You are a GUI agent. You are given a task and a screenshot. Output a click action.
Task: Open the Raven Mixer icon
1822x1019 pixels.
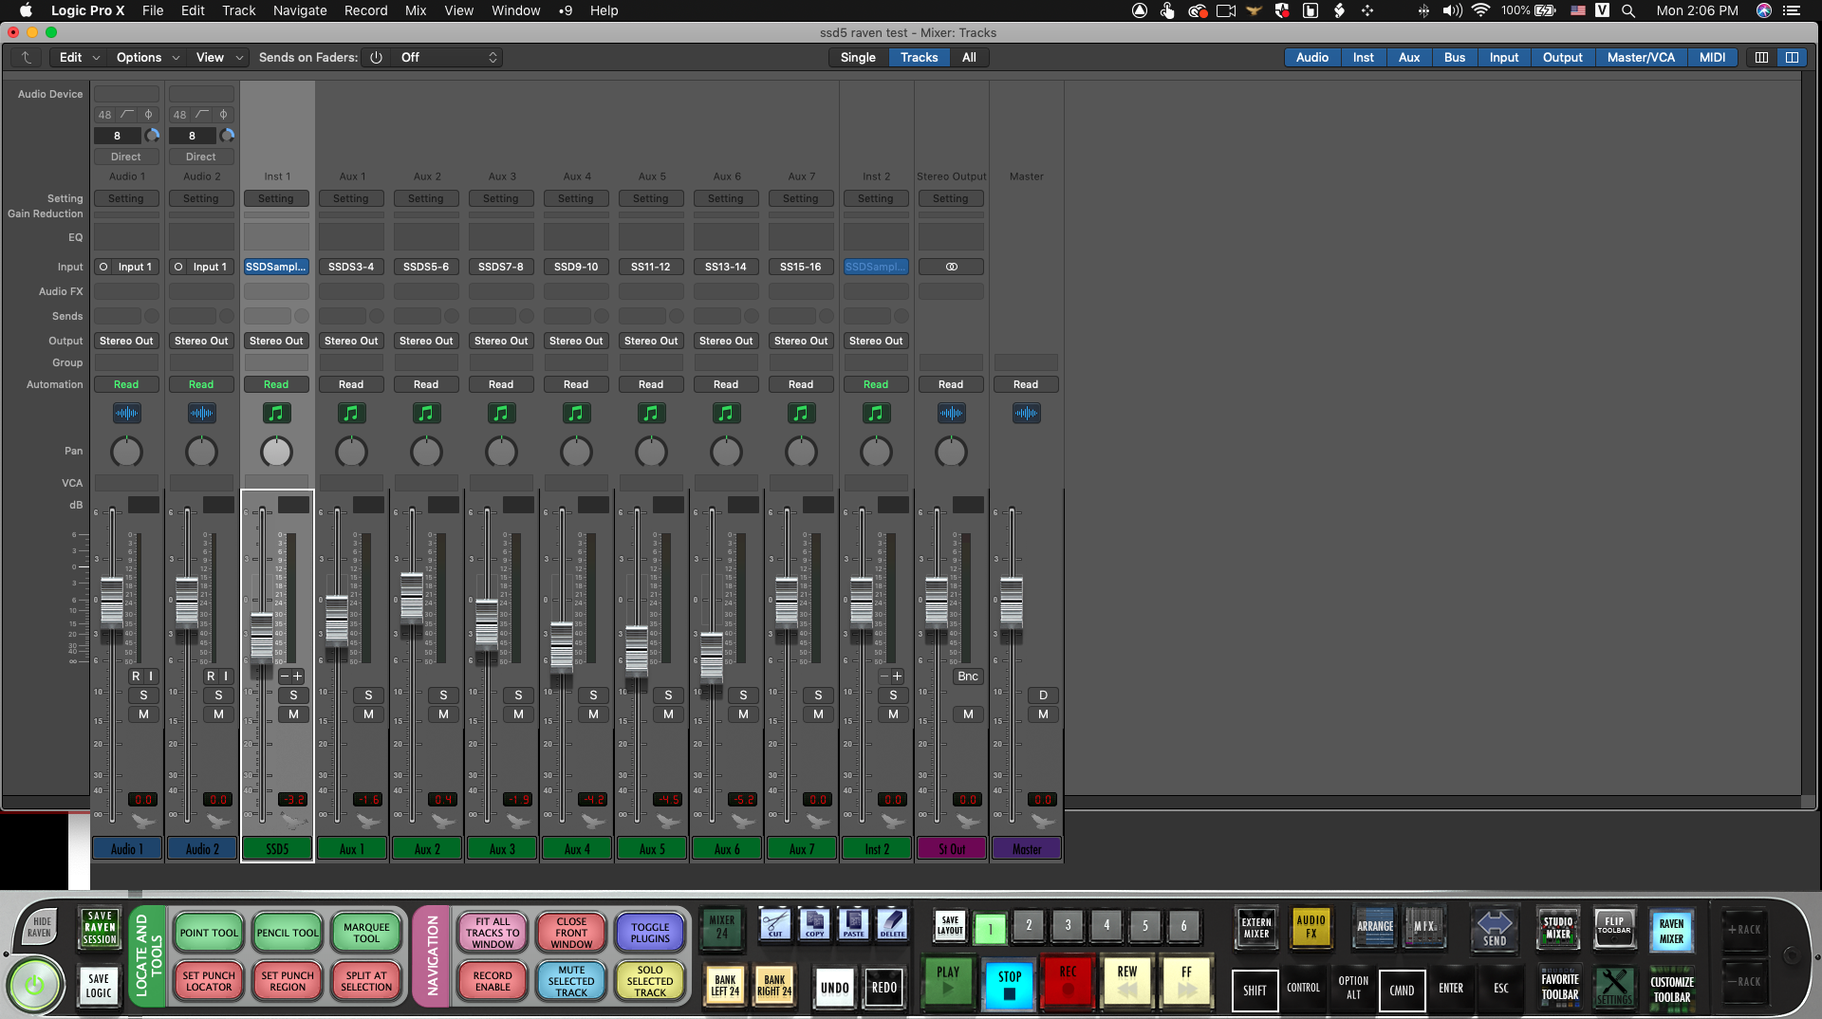[1671, 930]
